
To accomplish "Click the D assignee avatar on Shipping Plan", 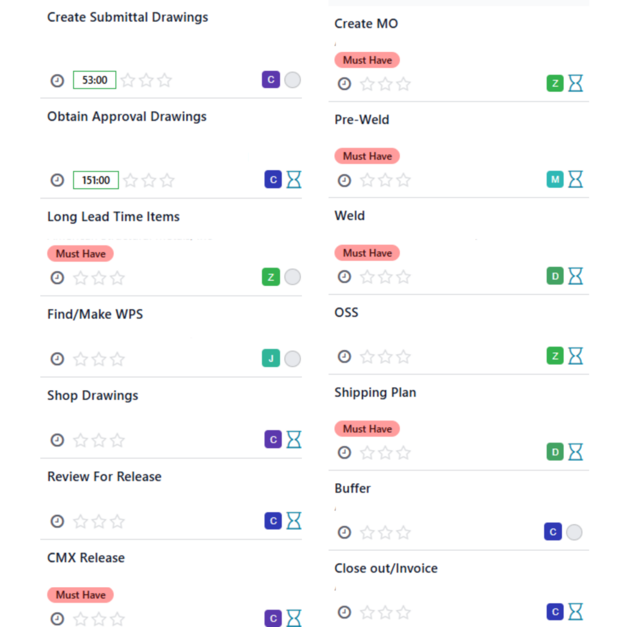I will pyautogui.click(x=555, y=452).
